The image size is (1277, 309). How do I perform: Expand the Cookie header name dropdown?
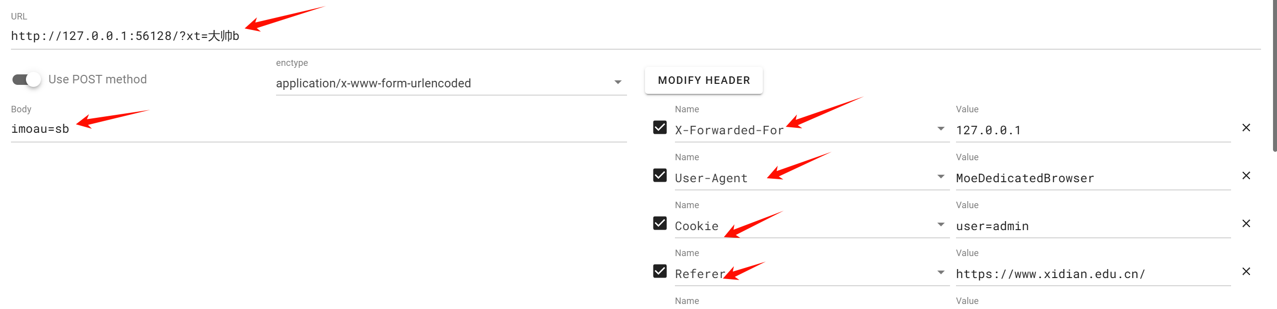coord(940,225)
